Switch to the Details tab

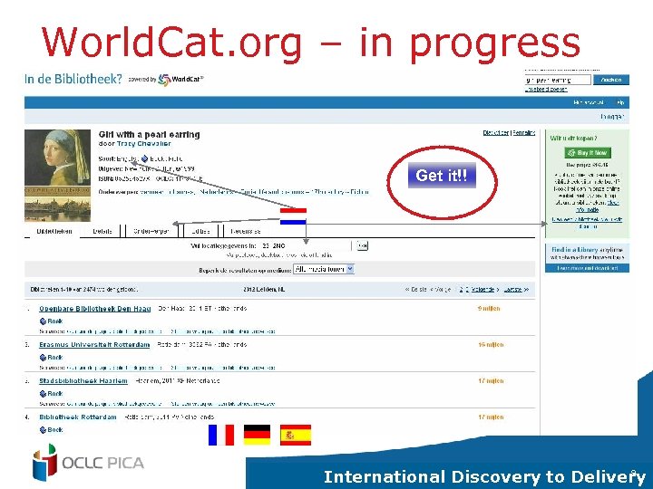click(x=102, y=231)
